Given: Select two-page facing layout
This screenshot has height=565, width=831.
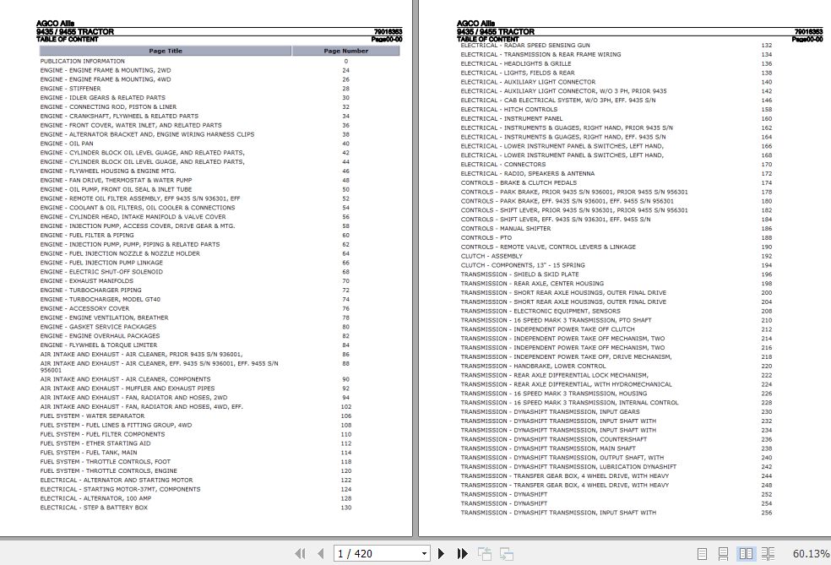Looking at the screenshot, I should pos(746,554).
